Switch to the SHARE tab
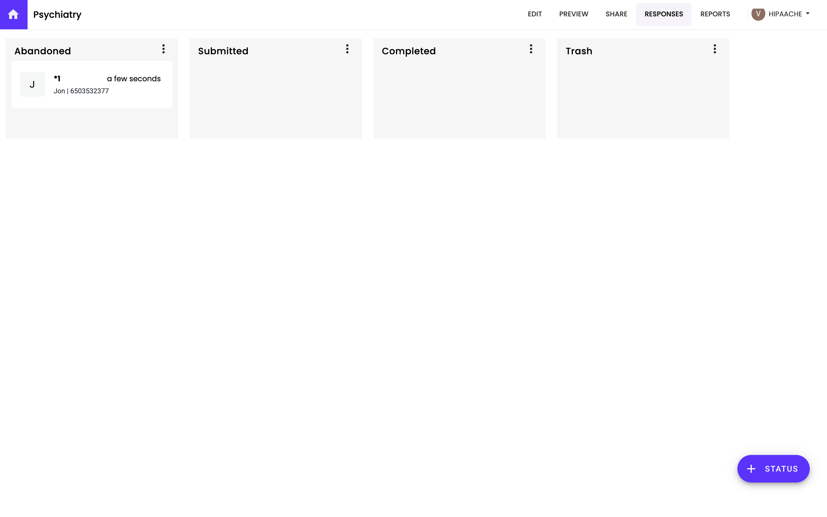The width and height of the screenshot is (827, 517). tap(616, 14)
